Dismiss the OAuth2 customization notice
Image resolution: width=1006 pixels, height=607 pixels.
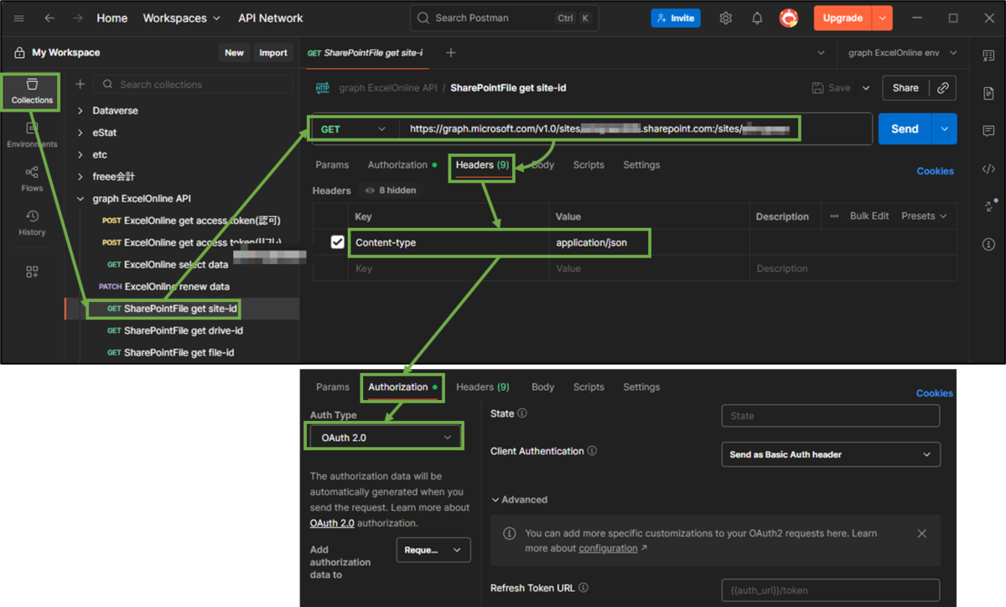(x=921, y=533)
